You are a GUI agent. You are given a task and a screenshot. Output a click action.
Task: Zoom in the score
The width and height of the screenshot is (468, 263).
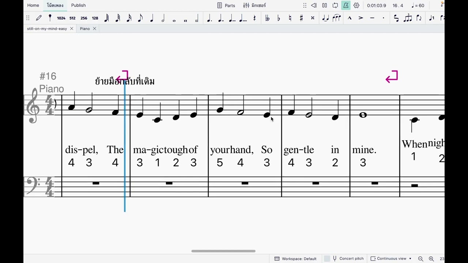click(431, 259)
